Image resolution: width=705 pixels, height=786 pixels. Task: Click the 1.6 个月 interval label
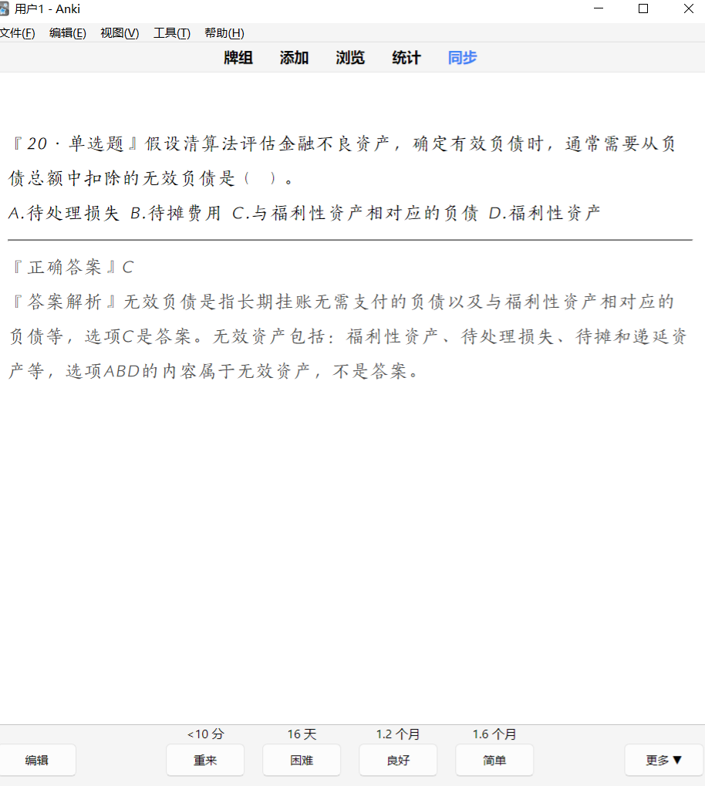point(494,734)
